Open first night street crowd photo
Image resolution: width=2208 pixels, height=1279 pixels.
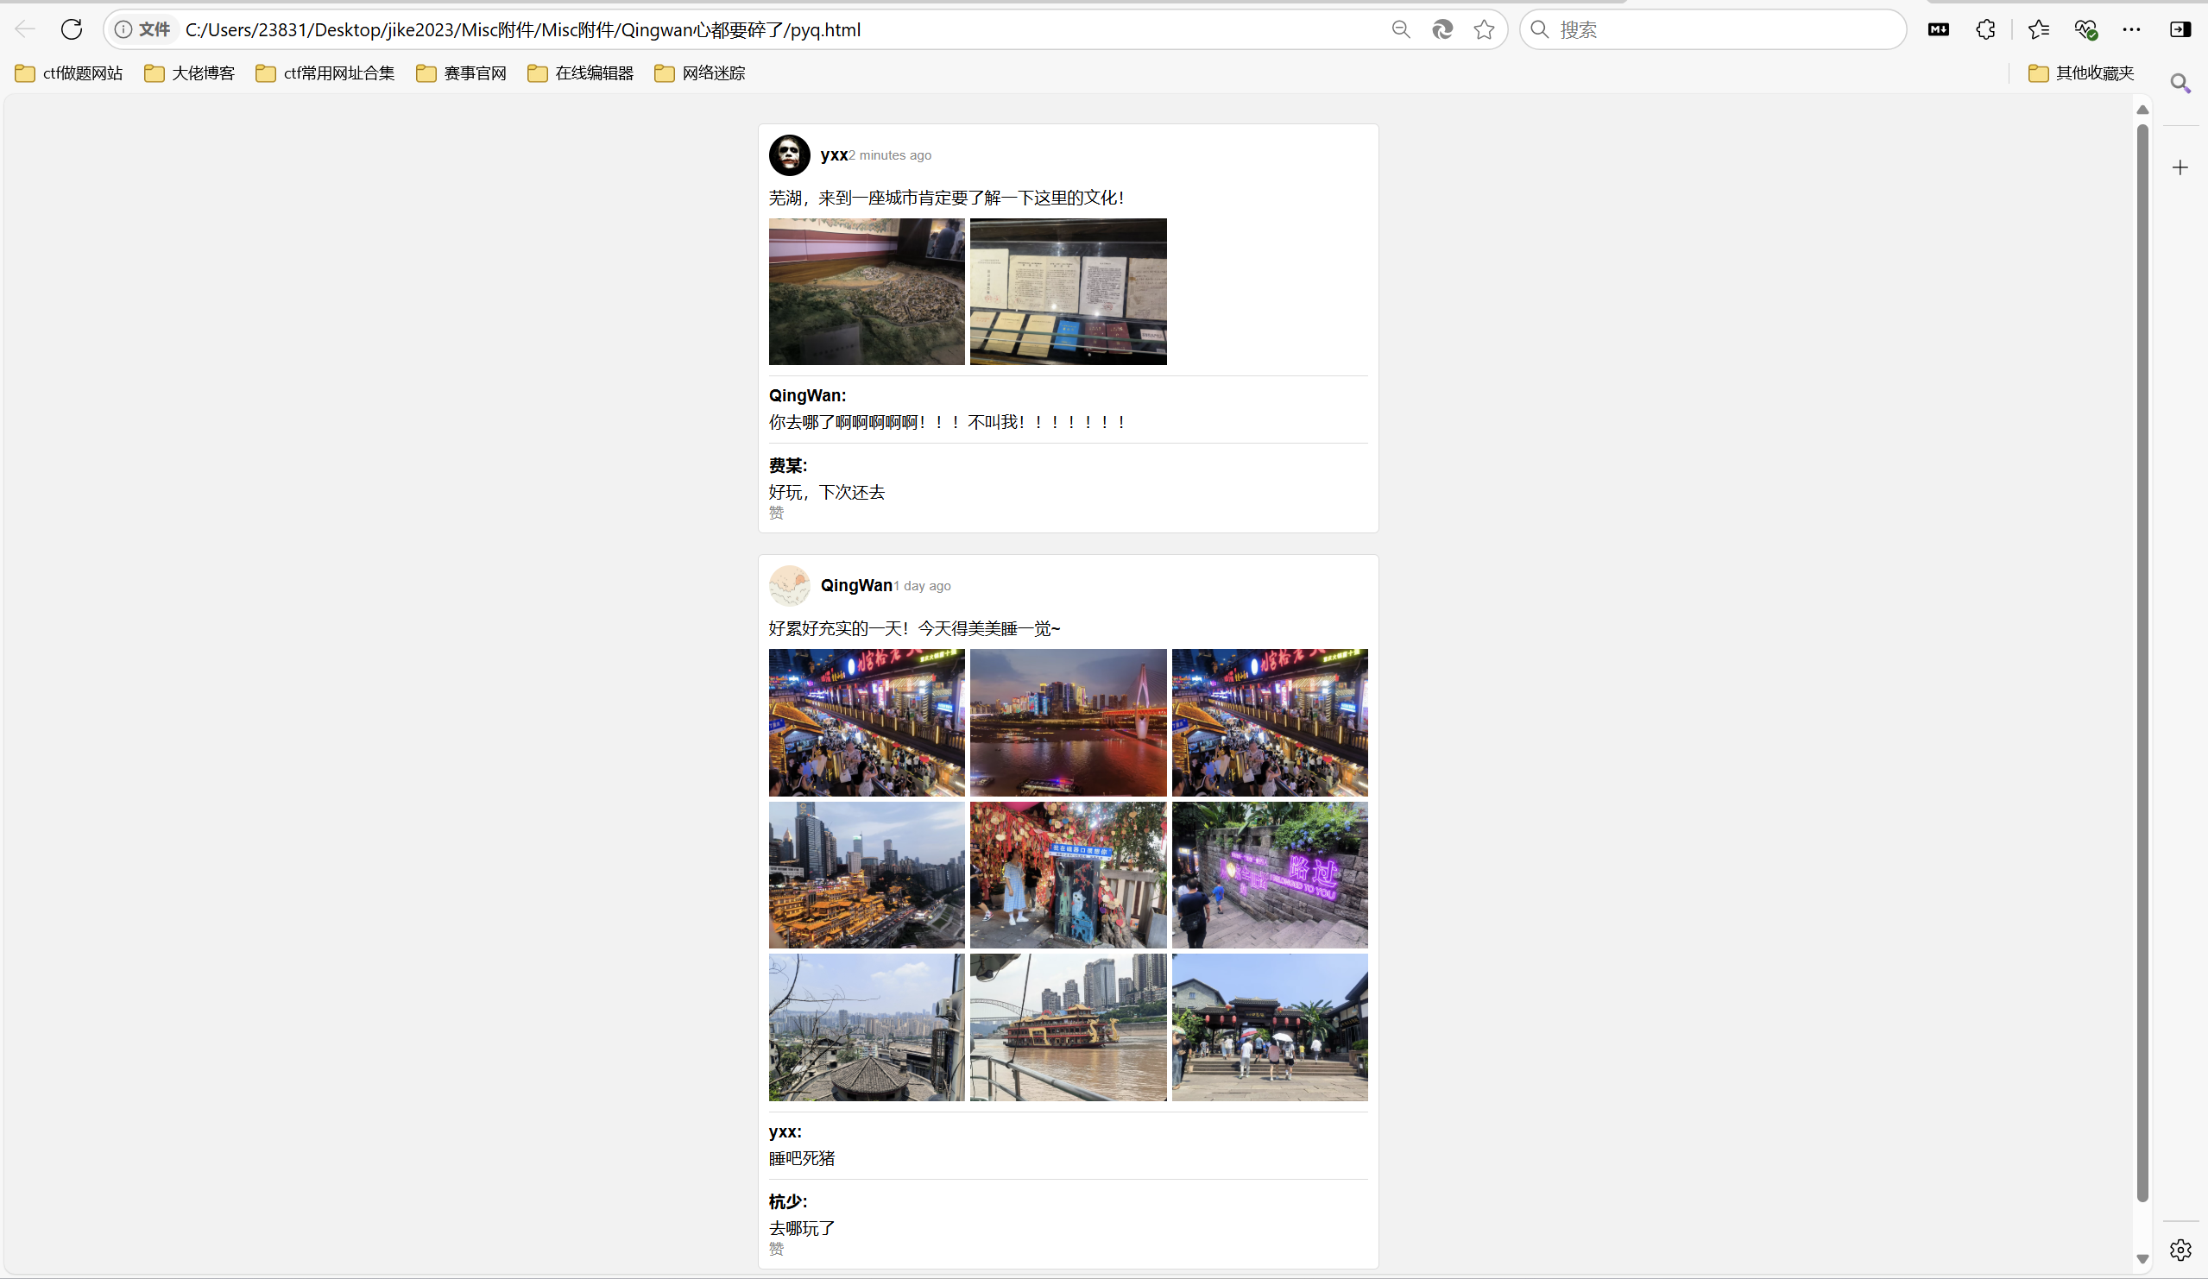click(x=867, y=722)
